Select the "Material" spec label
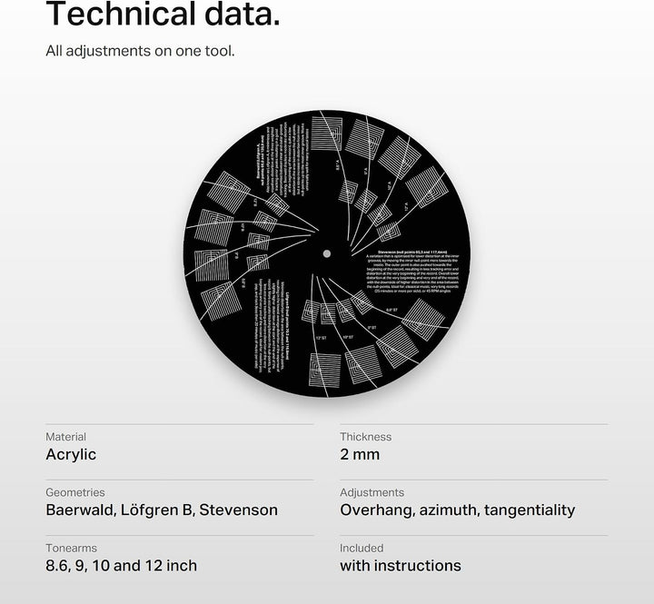The image size is (654, 604). point(66,437)
